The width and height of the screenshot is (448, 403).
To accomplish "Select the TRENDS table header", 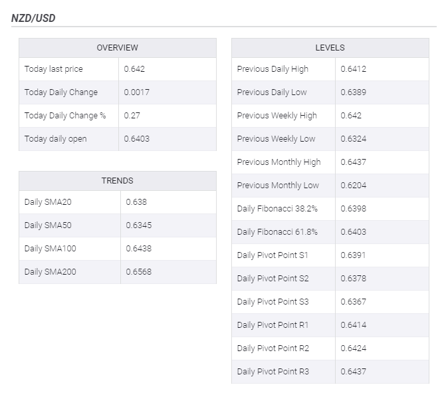I will click(118, 181).
